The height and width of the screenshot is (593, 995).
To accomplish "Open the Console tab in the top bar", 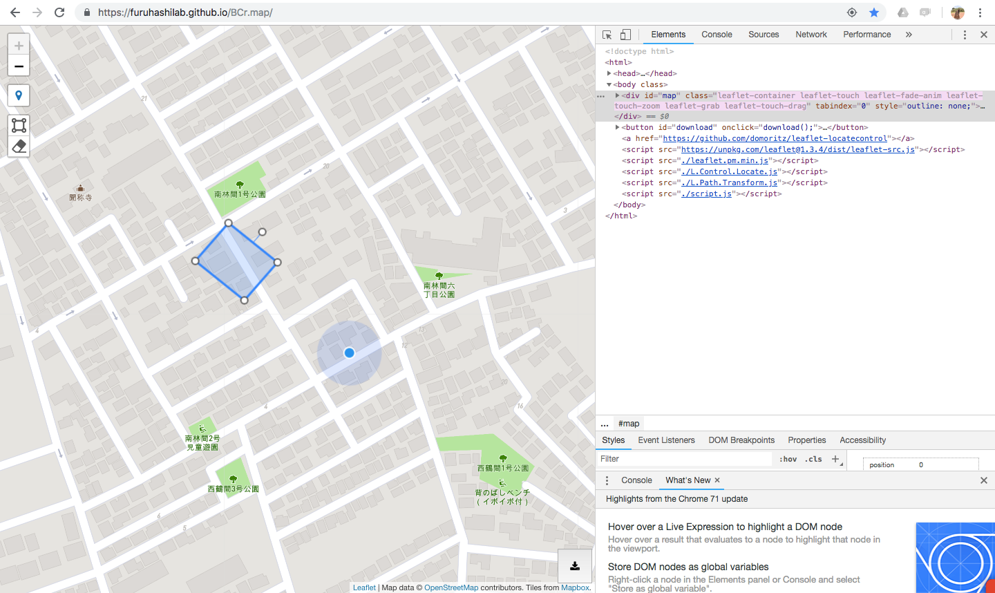I will 717,35.
